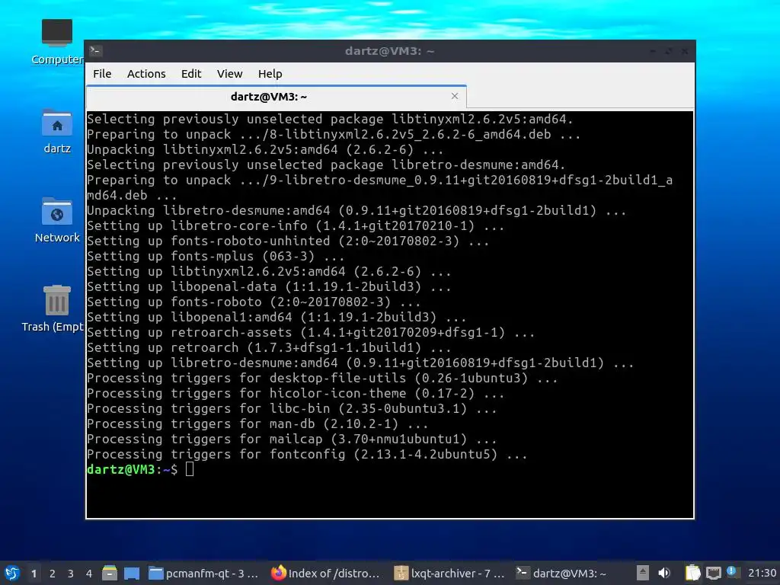This screenshot has width=780, height=585.
Task: Click 'Unpacking libtinyxml2.6.2v5:amd64' line
Action: [x=265, y=149]
